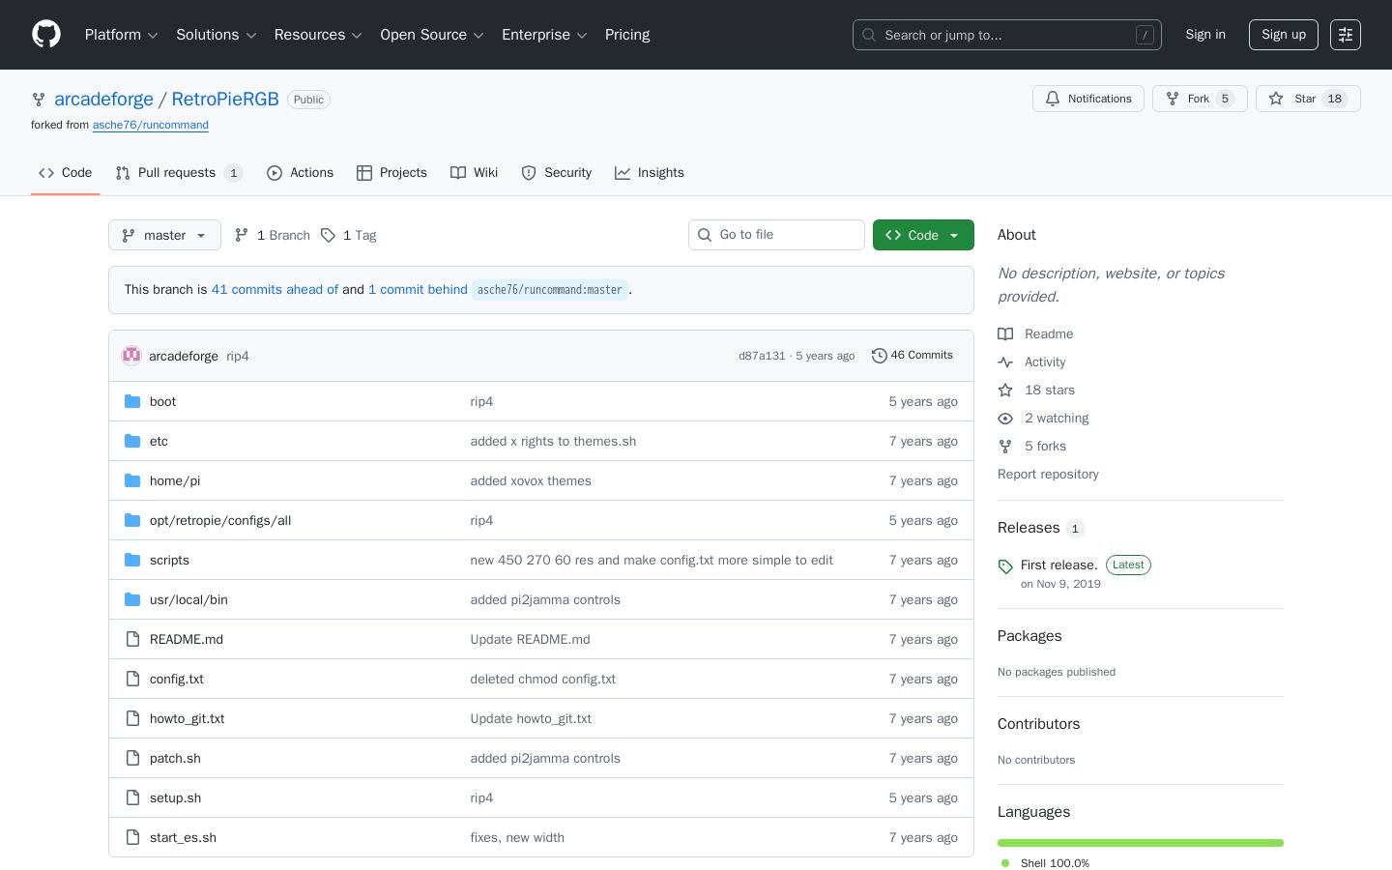Expand the Solutions menu
This screenshot has height=870, width=1392.
(217, 35)
